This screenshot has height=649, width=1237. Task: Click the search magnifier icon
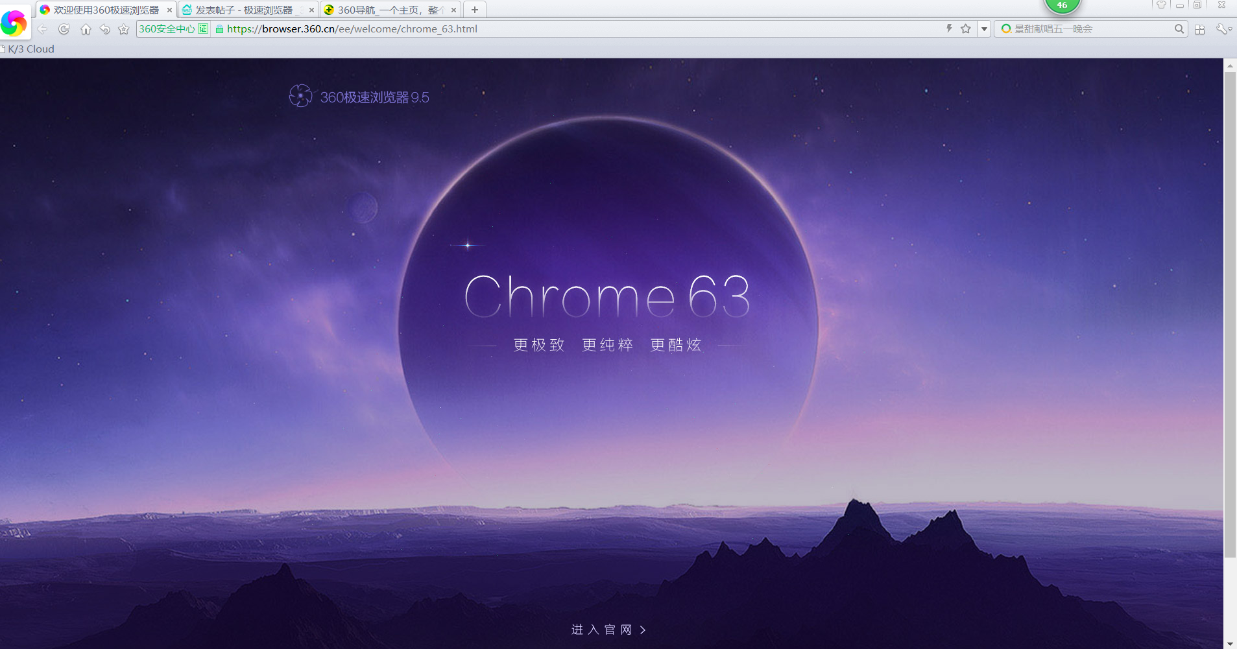point(1179,29)
